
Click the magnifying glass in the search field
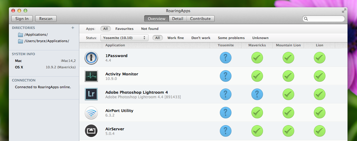tap(306, 19)
